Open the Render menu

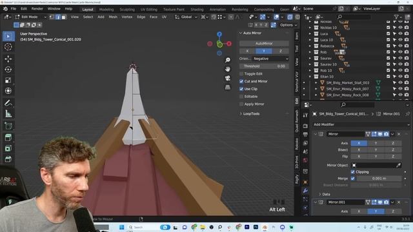tap(37, 8)
